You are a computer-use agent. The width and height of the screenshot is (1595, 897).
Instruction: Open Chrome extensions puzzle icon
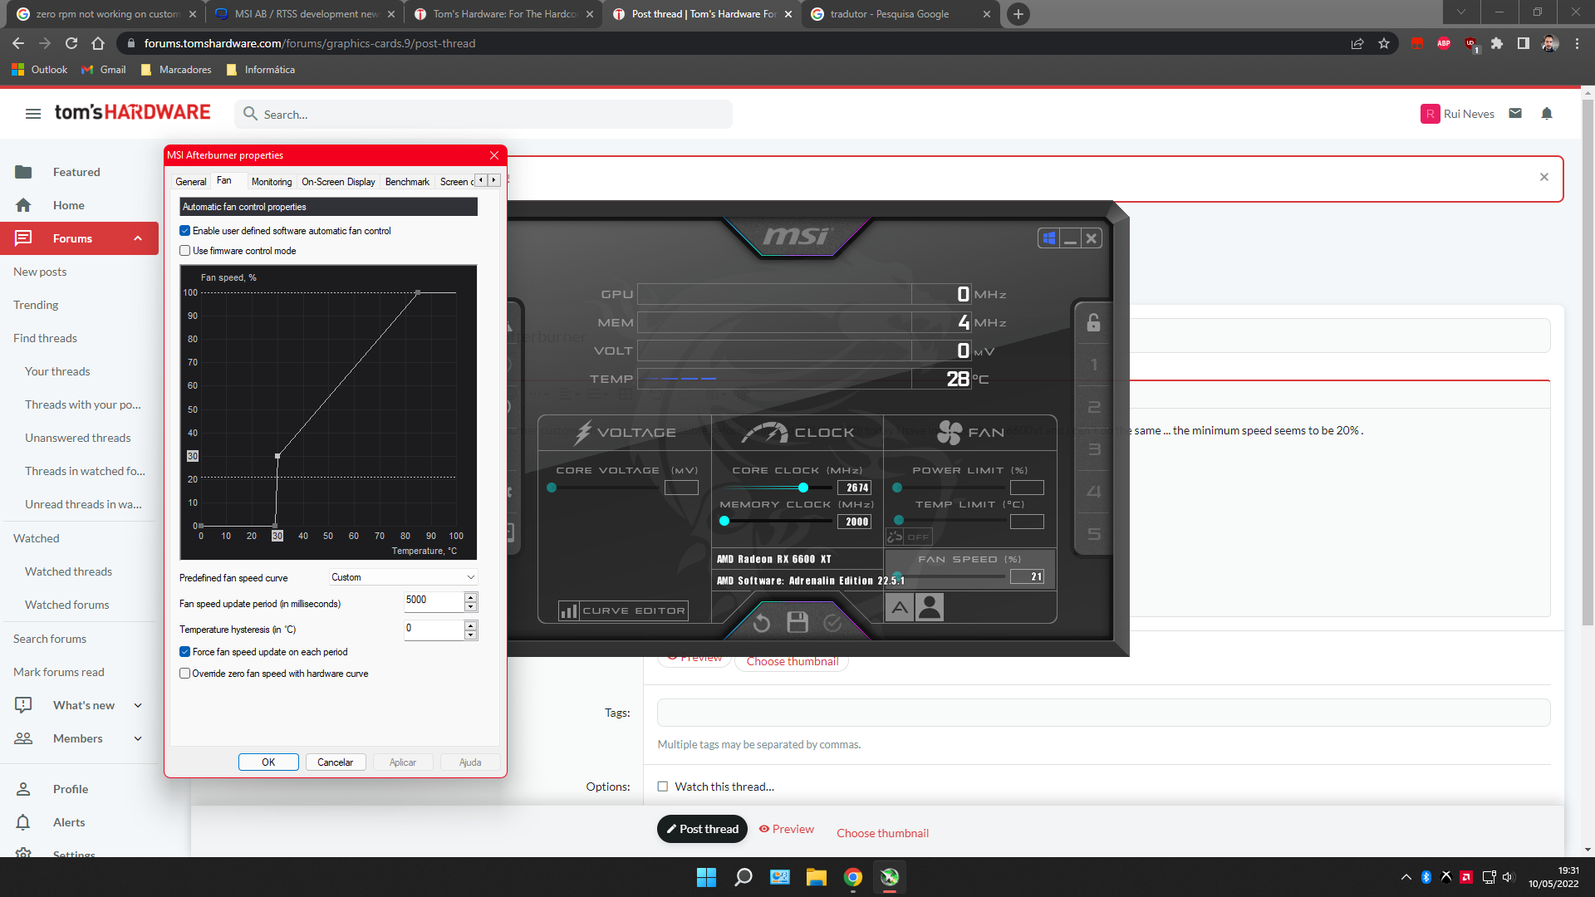[x=1497, y=43]
